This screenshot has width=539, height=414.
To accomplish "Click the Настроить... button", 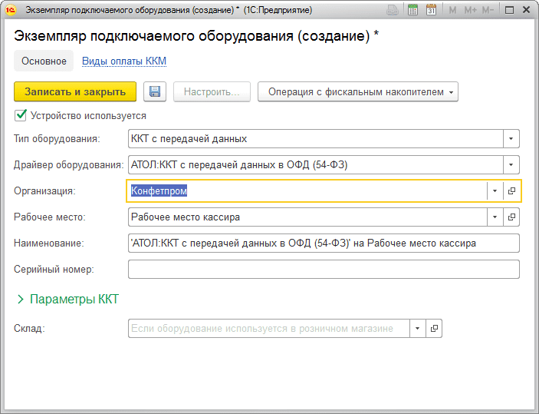I will coord(212,91).
